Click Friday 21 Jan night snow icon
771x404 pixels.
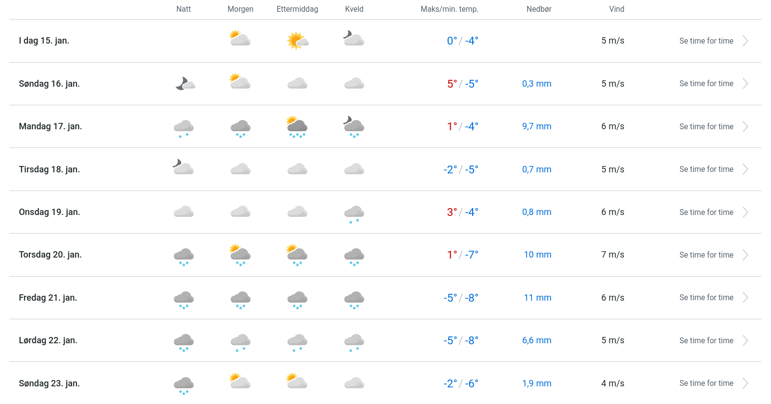pos(184,299)
